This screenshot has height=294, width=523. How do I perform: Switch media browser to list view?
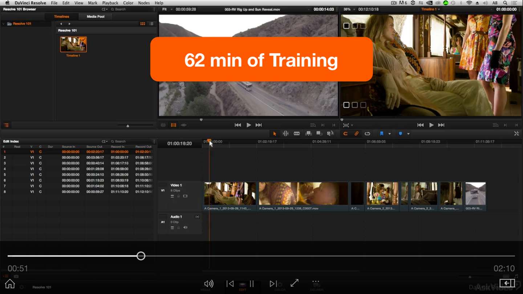(151, 24)
